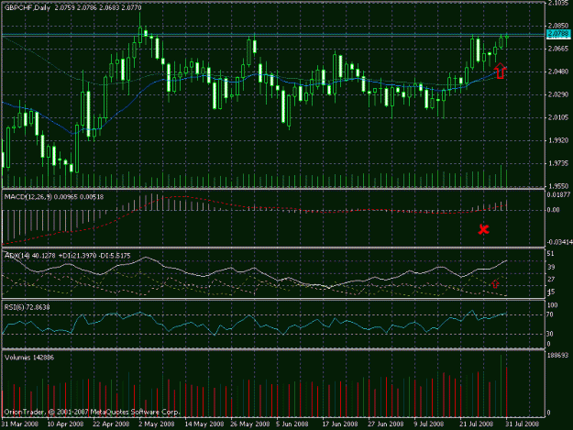Viewport: 573px width, 430px height.
Task: Click the 5 Jun 2008 date label
Action: coord(292,424)
